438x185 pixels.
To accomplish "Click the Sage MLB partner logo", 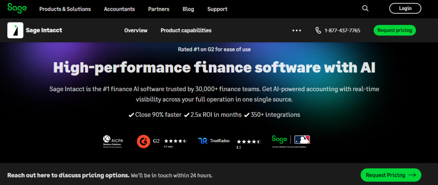I will pos(291,141).
